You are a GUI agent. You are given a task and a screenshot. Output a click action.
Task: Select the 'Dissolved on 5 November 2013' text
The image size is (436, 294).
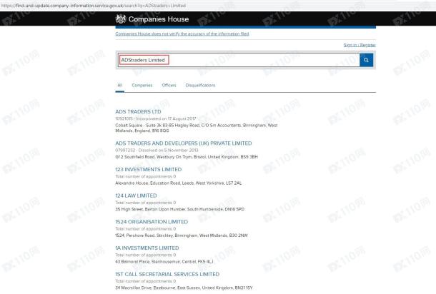pos(168,150)
